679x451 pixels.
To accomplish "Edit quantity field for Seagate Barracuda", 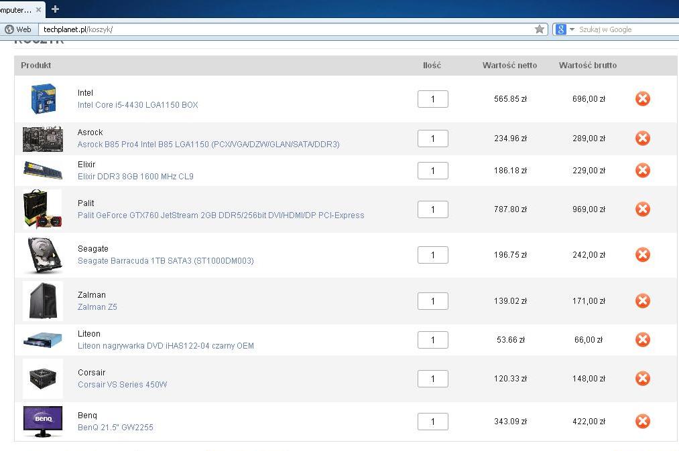I will click(x=432, y=255).
